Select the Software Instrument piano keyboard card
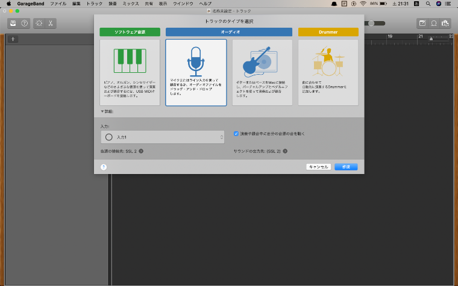The image size is (458, 286). [130, 72]
